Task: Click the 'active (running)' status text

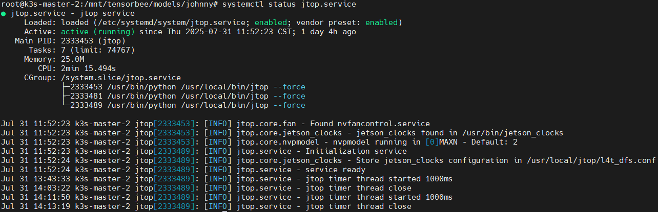Action: coord(98,32)
